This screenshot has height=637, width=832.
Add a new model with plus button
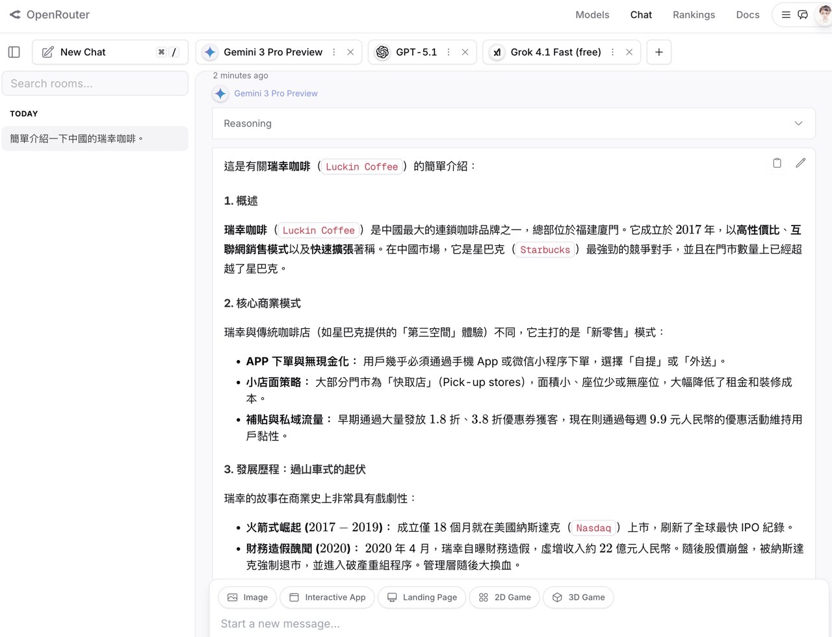coord(658,52)
